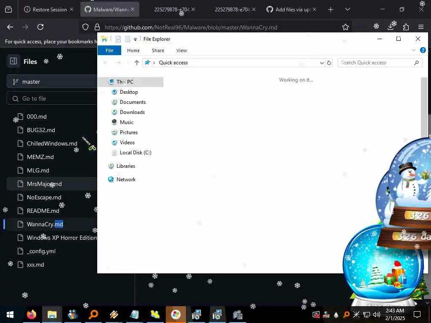Viewport: 431px width, 323px height.
Task: Open Libraries in the navigation pane
Action: (x=125, y=166)
